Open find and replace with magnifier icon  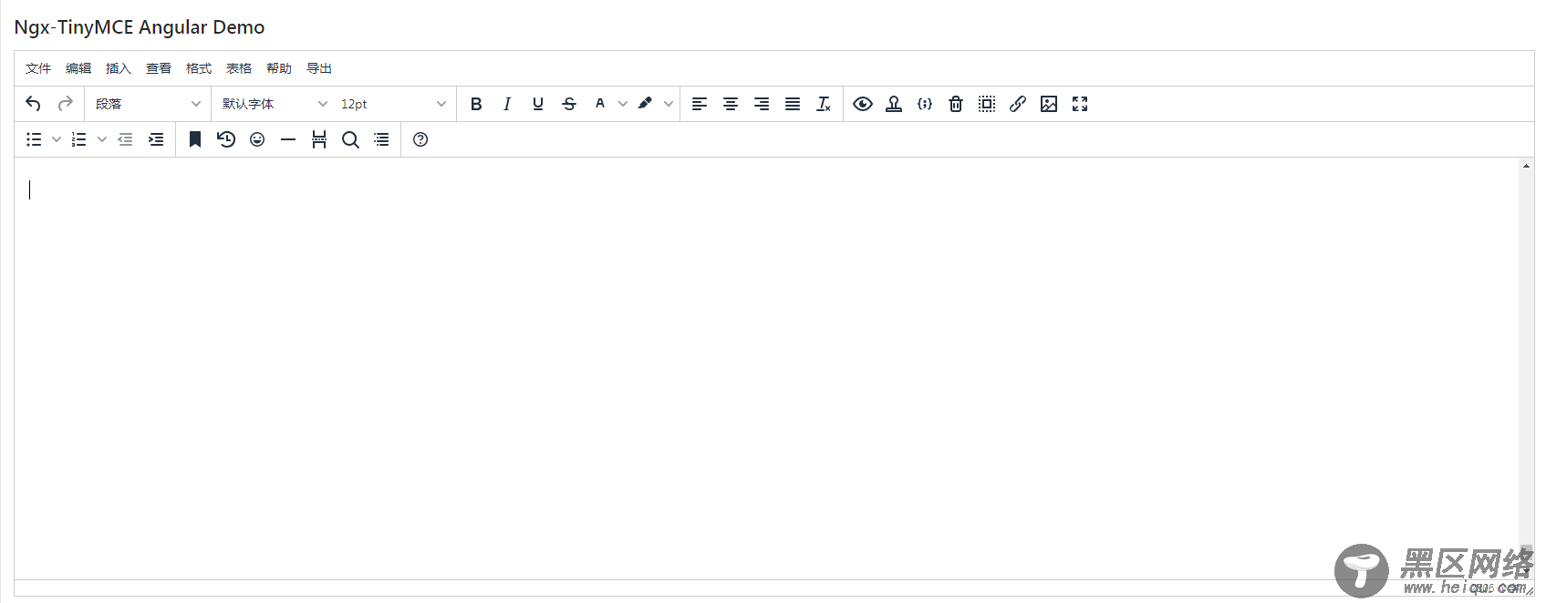pyautogui.click(x=350, y=139)
